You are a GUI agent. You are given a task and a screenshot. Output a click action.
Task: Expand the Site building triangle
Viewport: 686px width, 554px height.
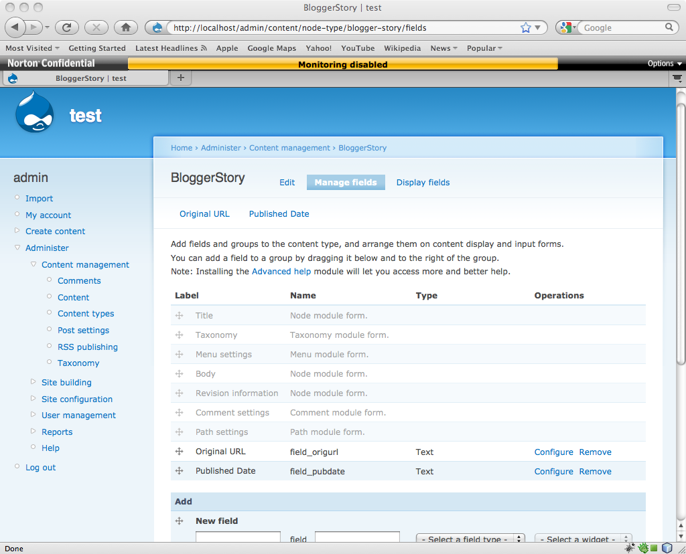[x=33, y=381]
